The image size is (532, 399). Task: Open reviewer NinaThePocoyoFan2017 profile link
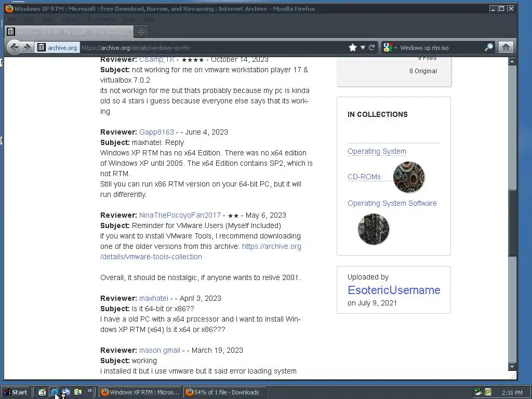click(x=180, y=215)
